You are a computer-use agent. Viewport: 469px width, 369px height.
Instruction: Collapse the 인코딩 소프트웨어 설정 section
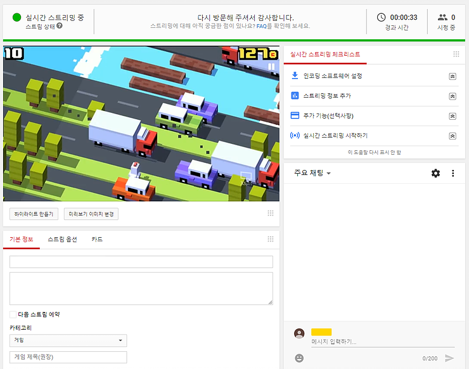[x=453, y=76]
